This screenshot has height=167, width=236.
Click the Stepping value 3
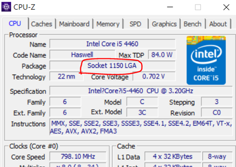click(x=217, y=102)
